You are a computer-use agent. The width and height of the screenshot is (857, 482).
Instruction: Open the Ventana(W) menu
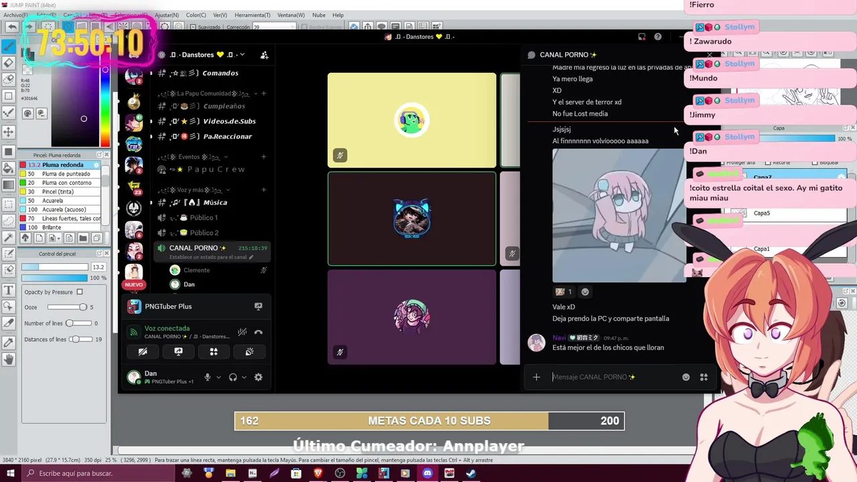click(291, 15)
